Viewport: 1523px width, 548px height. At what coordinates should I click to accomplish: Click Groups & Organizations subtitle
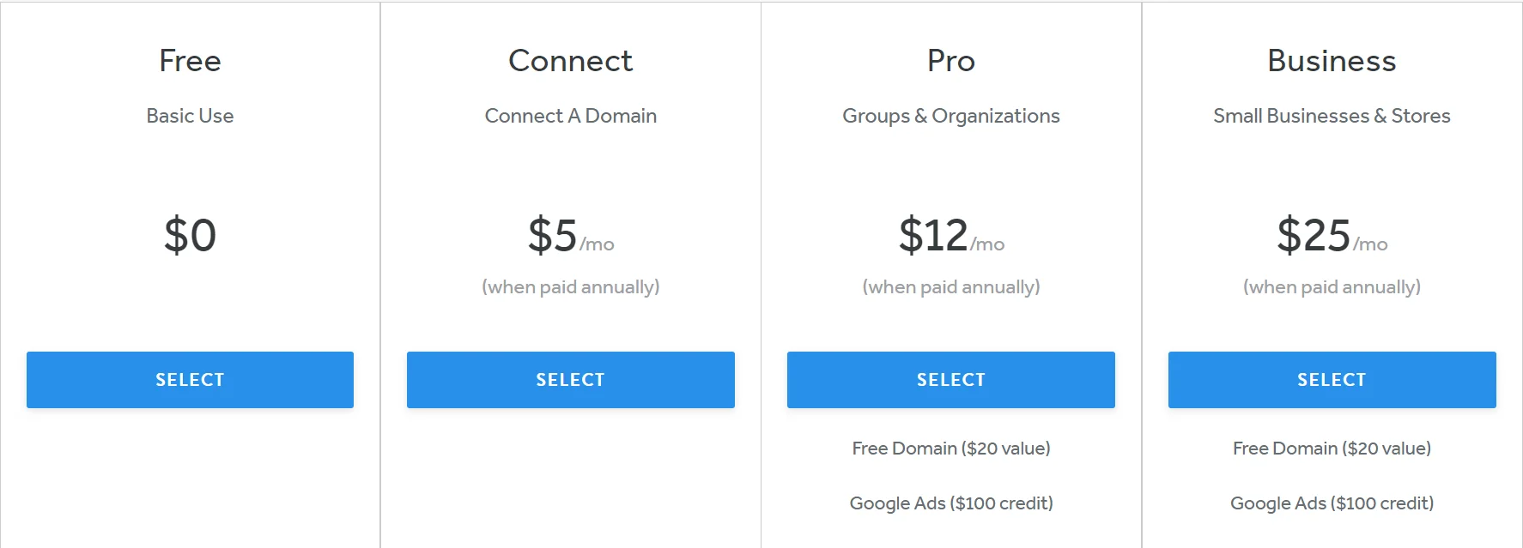(951, 116)
